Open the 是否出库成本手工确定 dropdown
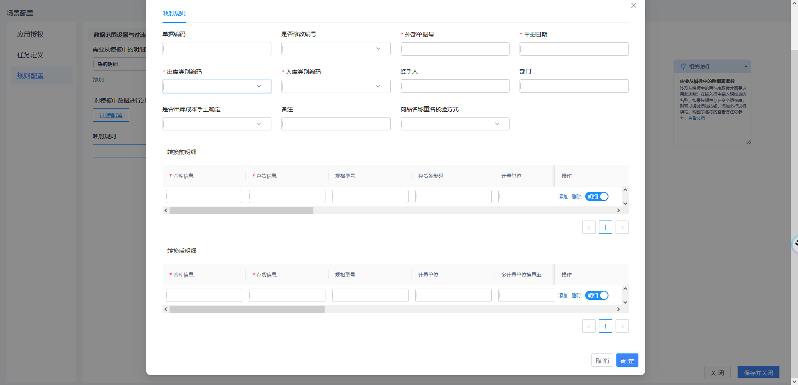This screenshot has height=385, width=798. coord(217,124)
